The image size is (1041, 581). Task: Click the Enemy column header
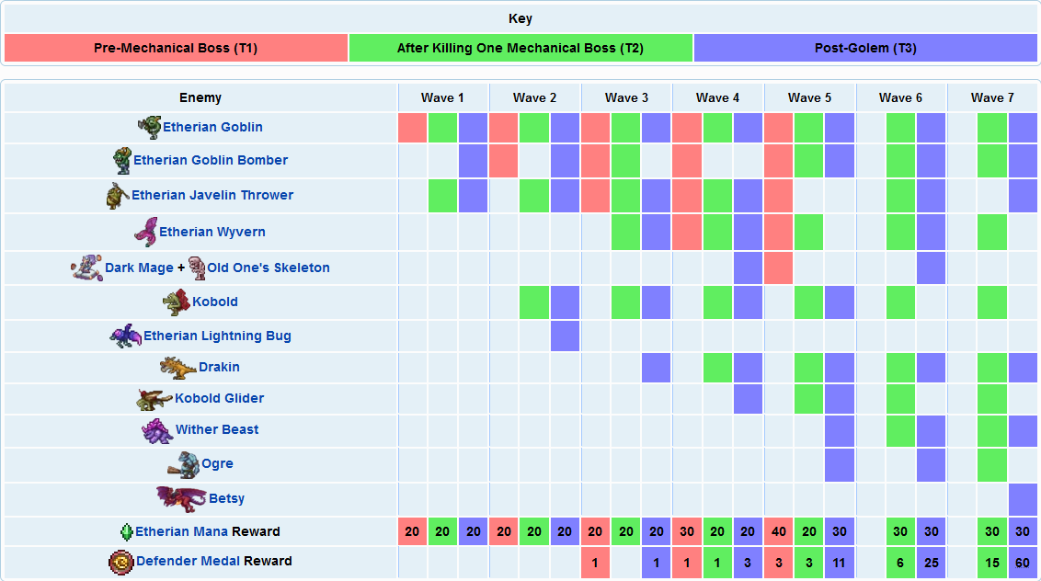coord(200,97)
